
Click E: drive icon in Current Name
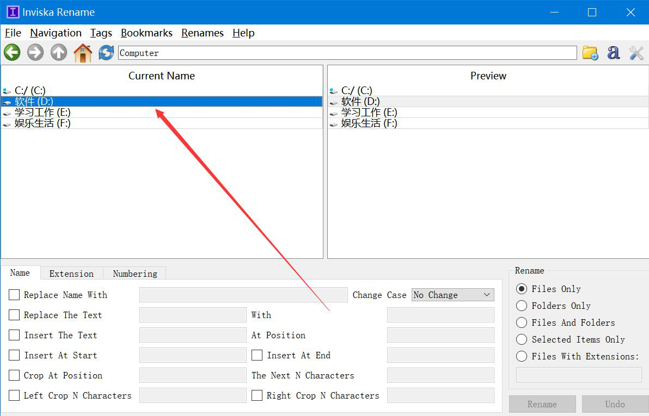click(7, 113)
